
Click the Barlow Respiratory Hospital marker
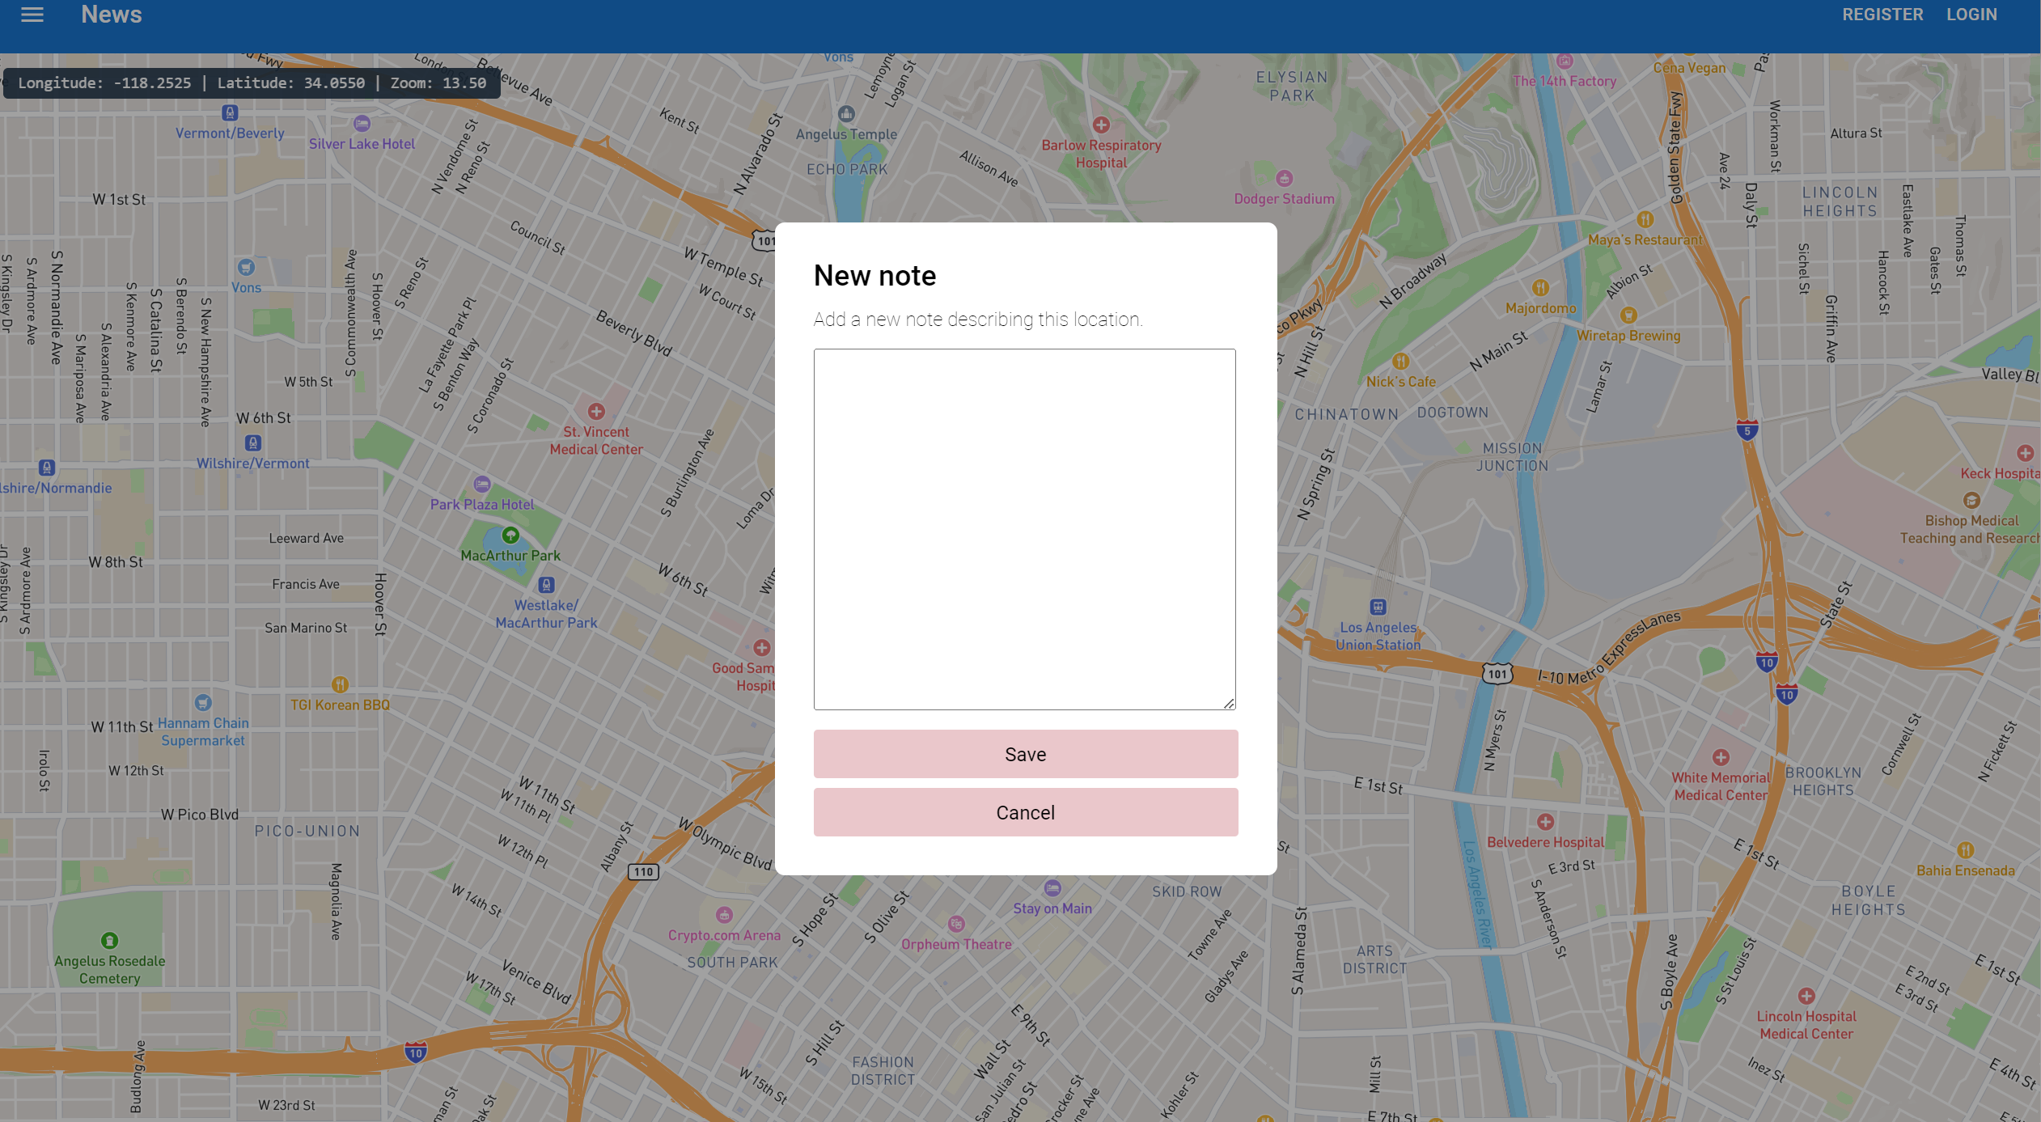[x=1100, y=125]
